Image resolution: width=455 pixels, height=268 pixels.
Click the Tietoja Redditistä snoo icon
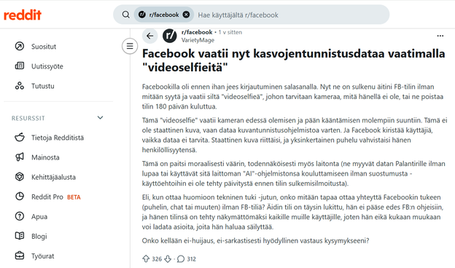[20, 138]
